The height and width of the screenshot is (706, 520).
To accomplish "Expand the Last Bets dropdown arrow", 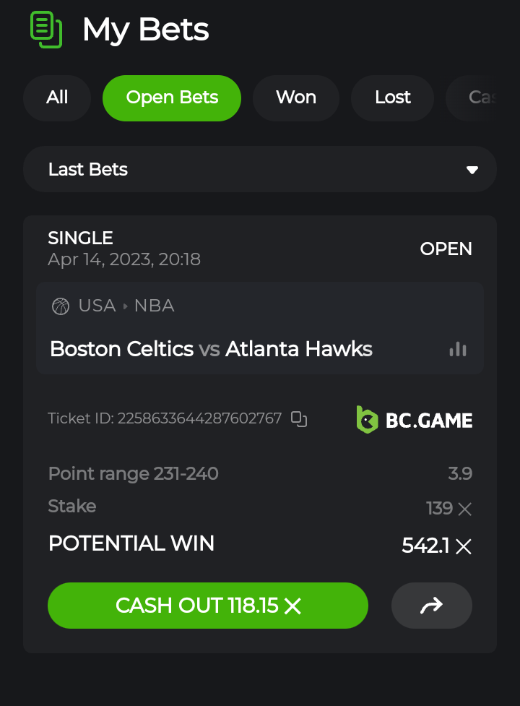I will pyautogui.click(x=472, y=170).
